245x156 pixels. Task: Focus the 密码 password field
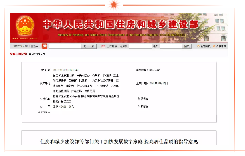tap(171, 46)
